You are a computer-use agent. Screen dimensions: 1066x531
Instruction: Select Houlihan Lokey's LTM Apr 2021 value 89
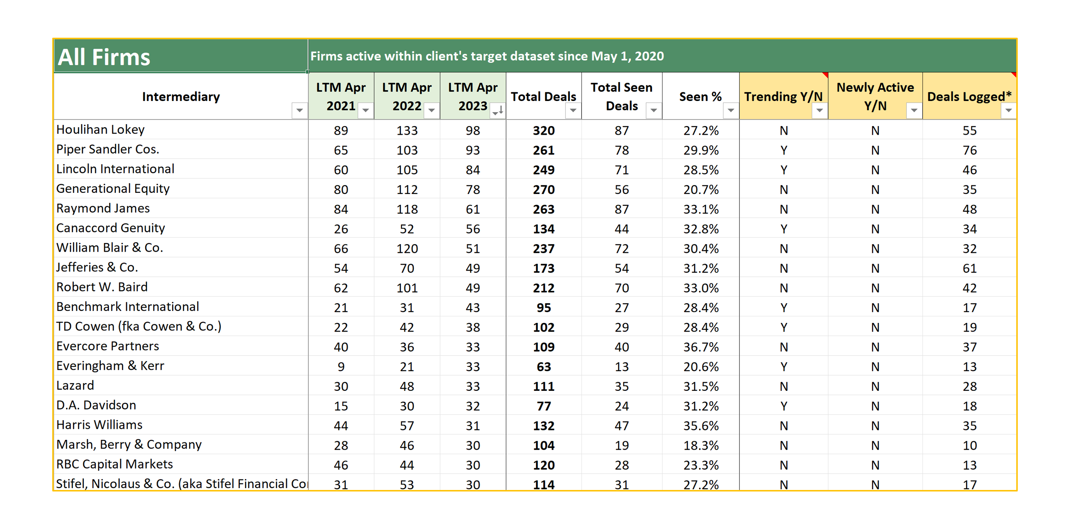point(341,130)
